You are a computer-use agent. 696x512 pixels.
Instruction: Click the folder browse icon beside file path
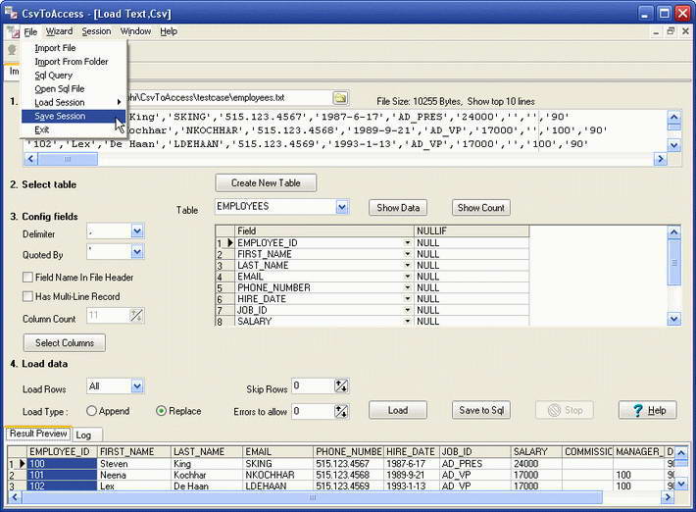tap(340, 98)
